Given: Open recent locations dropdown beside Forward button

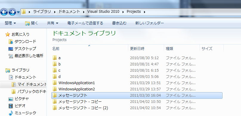Looking at the screenshot, I should click(18, 12).
